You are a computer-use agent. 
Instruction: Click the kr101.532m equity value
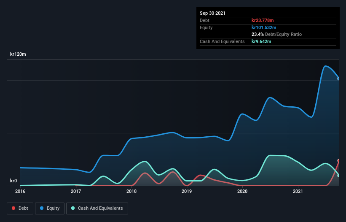(264, 27)
